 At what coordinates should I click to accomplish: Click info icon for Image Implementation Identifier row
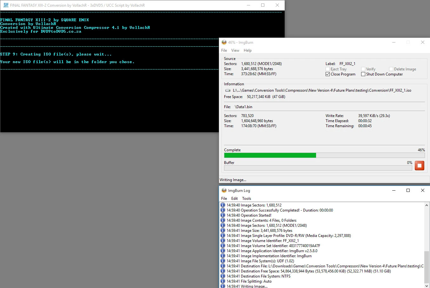[x=223, y=256]
